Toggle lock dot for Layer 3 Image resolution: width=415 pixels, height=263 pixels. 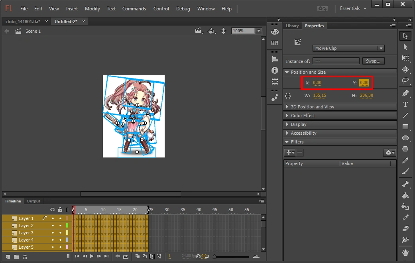click(x=60, y=233)
